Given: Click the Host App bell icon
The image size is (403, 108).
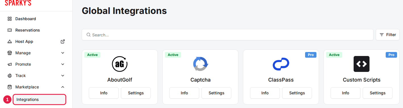Looking at the screenshot, I should point(10,41).
